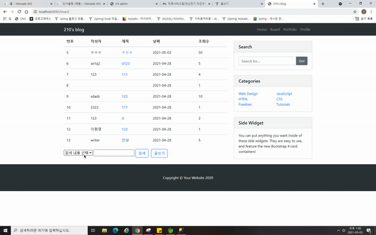This screenshot has height=235, width=376.
Task: Open Profile in the navbar
Action: [x=305, y=29]
